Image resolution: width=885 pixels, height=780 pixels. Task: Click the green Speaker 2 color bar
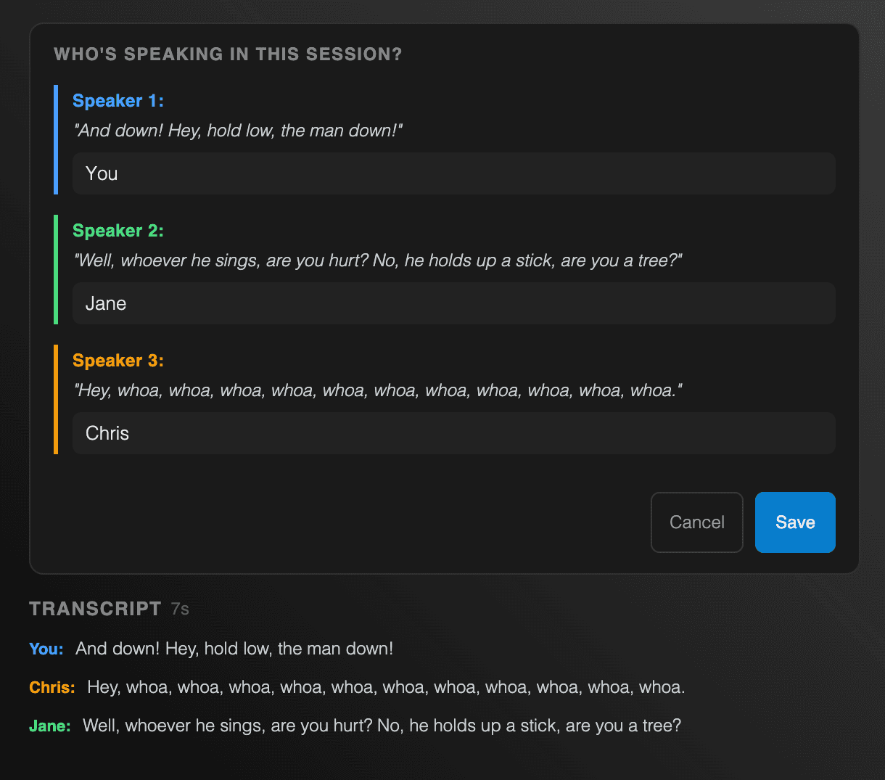(x=56, y=269)
